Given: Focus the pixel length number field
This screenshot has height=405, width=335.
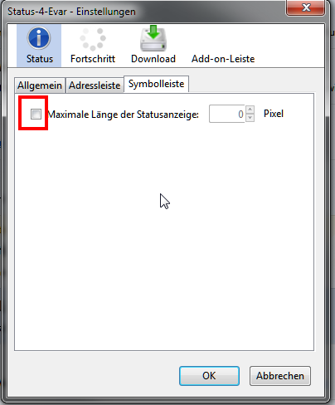Looking at the screenshot, I should (x=226, y=114).
